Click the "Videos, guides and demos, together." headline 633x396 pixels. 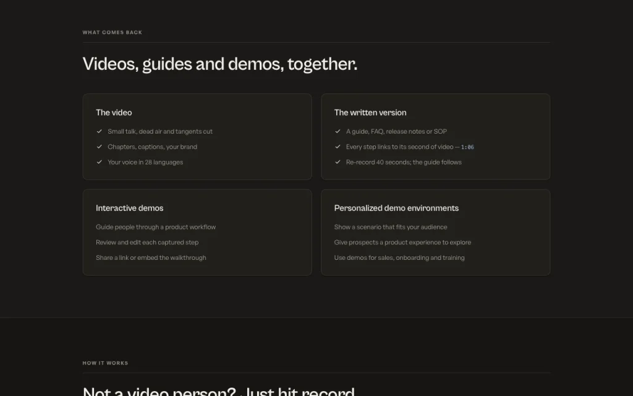(x=220, y=64)
